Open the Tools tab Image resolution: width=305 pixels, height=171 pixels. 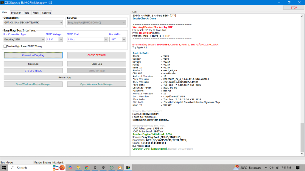(26, 13)
